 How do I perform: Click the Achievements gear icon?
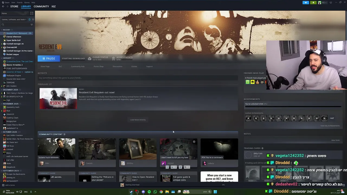[x=113, y=58]
